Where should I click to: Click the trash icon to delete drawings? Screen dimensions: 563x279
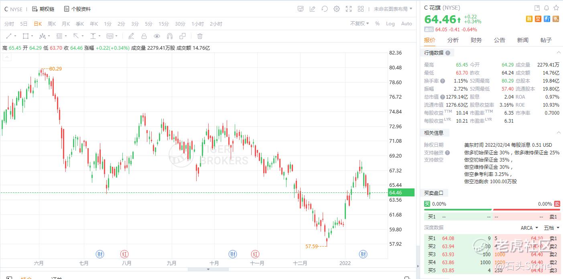pyautogui.click(x=200, y=36)
